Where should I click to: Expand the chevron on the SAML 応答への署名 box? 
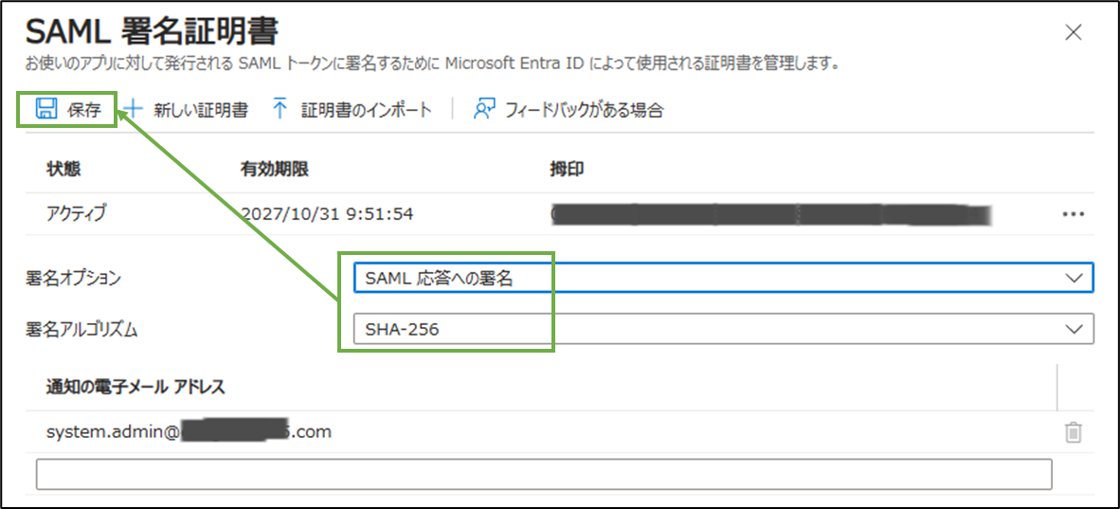1074,279
